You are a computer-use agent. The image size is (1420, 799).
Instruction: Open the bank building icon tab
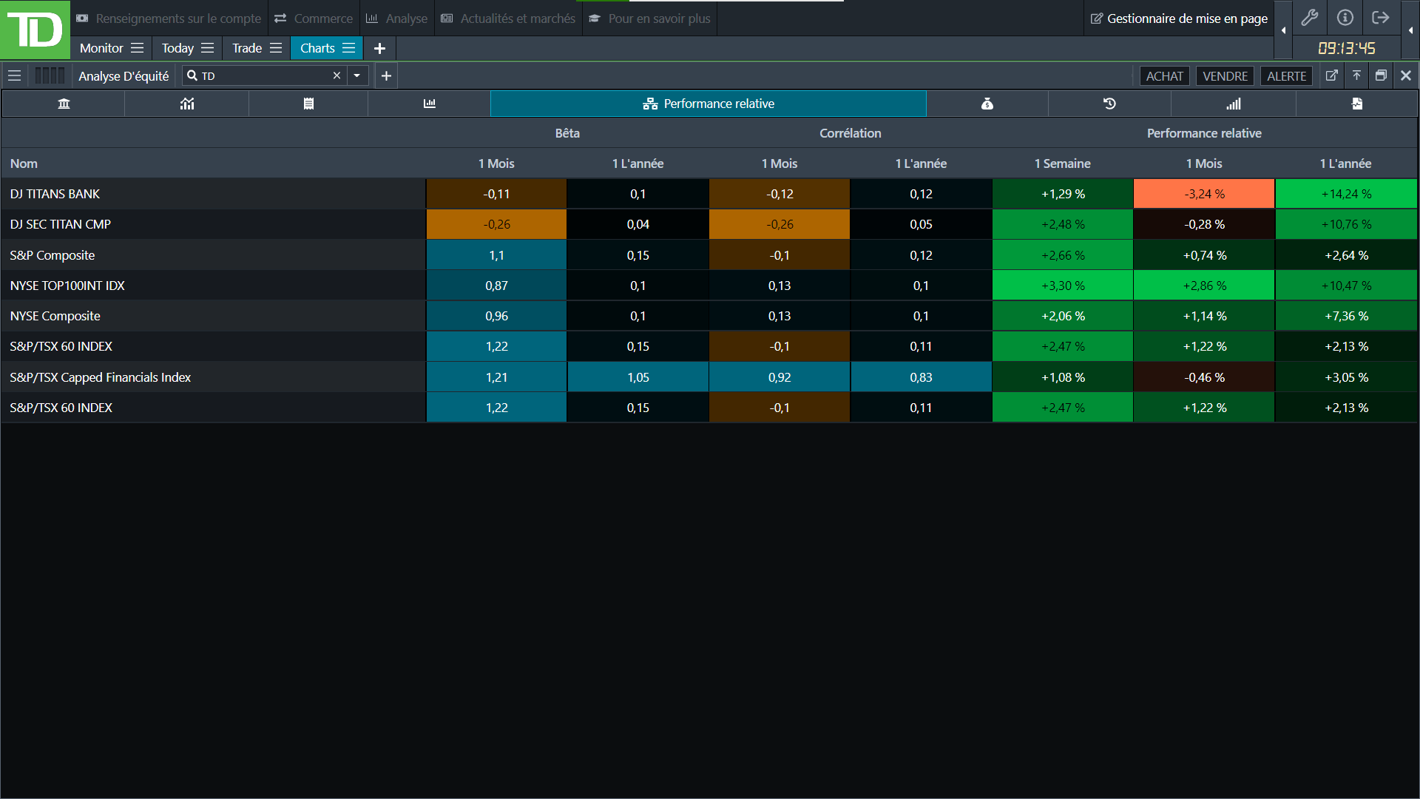[x=64, y=104]
